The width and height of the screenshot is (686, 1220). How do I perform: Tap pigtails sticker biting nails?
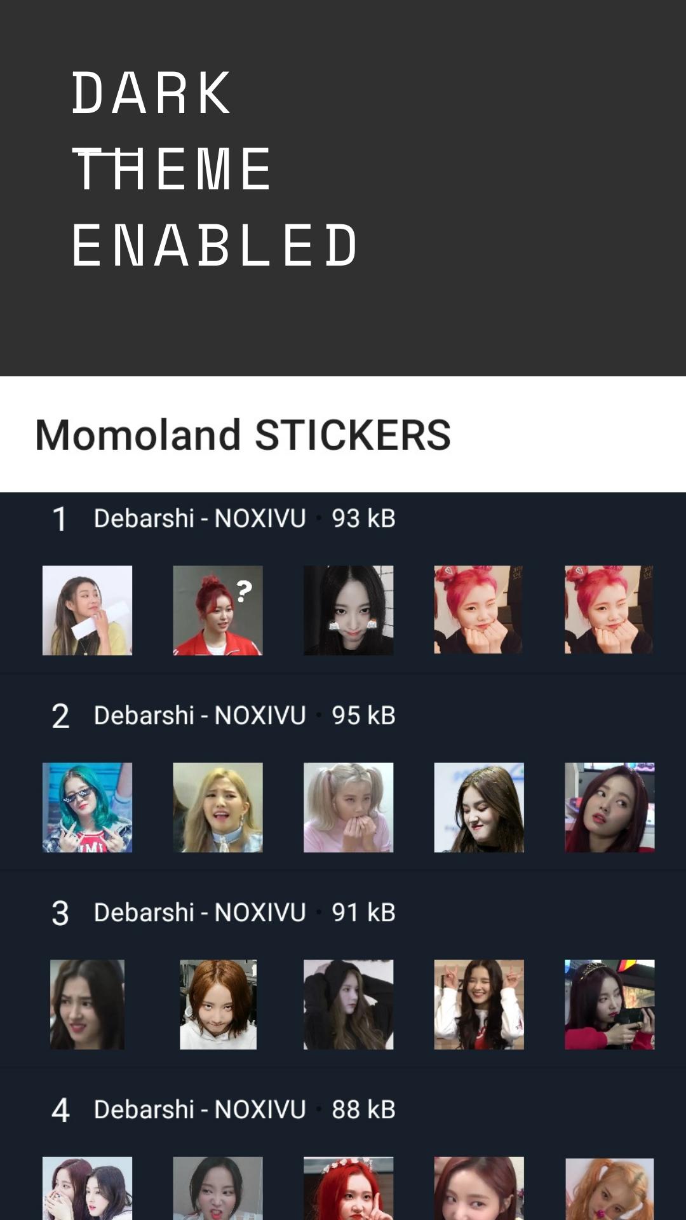point(349,808)
